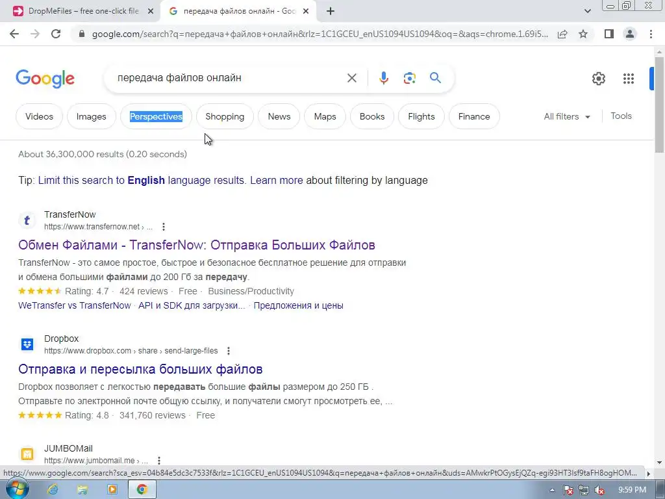Search by image with Google Lens icon
Image resolution: width=665 pixels, height=499 pixels.
(x=409, y=78)
